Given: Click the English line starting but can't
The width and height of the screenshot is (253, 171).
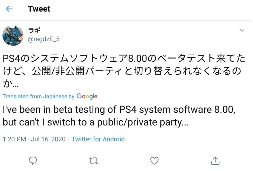Looking at the screenshot, I should pyautogui.click(x=95, y=122).
